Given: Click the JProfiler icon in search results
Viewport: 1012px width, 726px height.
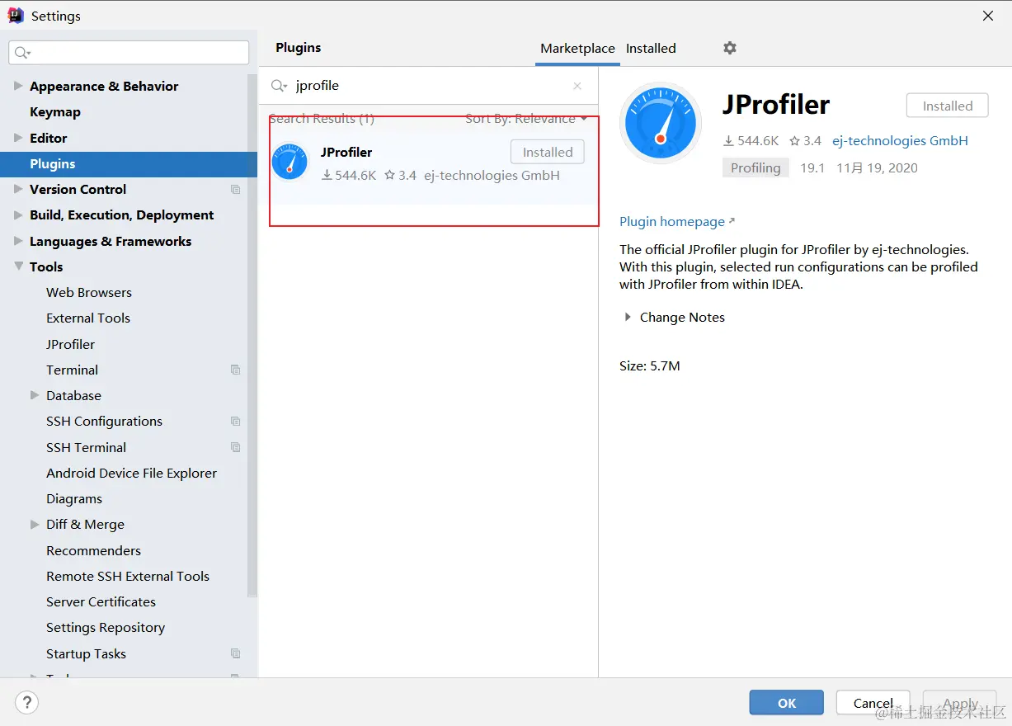Looking at the screenshot, I should [289, 162].
